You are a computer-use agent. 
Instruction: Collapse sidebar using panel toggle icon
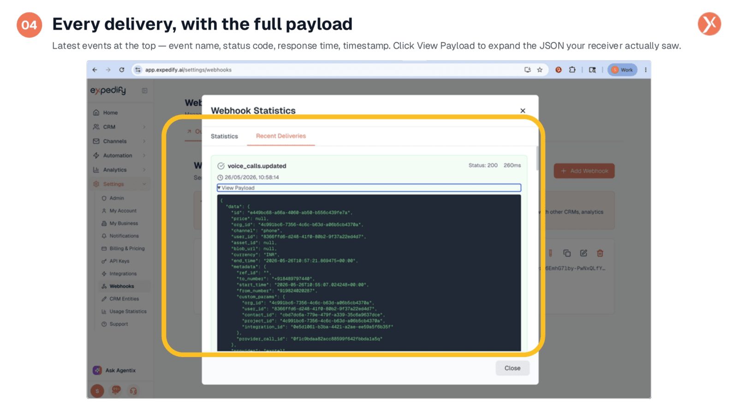tap(144, 91)
